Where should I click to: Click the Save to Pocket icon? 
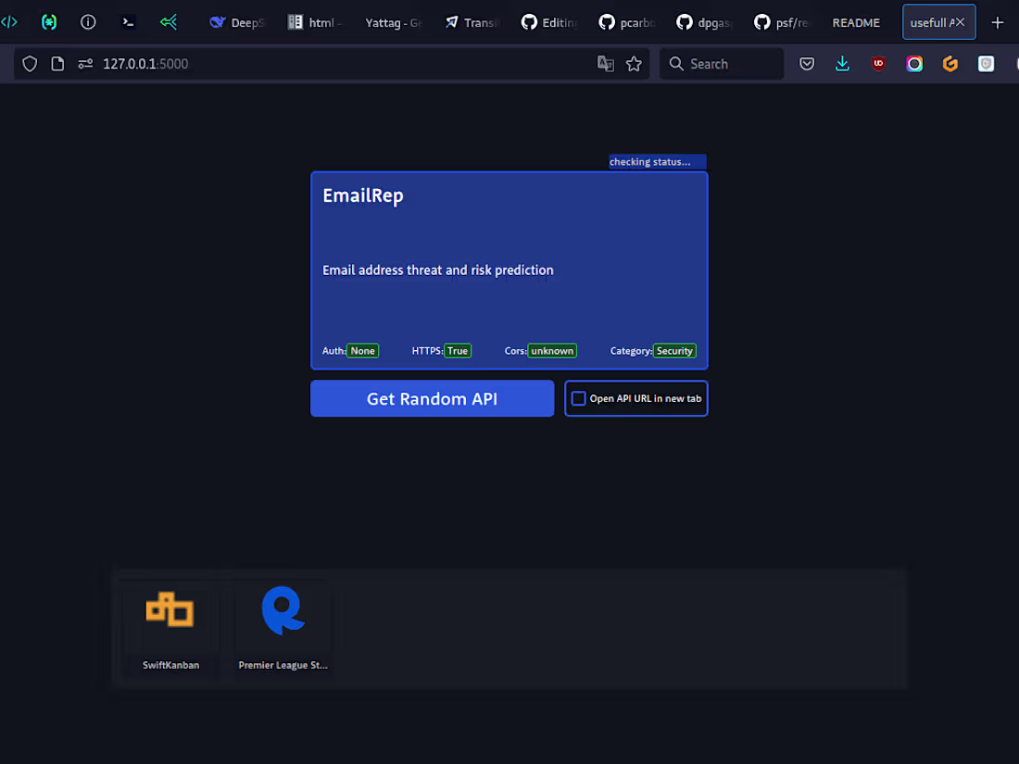(x=806, y=64)
